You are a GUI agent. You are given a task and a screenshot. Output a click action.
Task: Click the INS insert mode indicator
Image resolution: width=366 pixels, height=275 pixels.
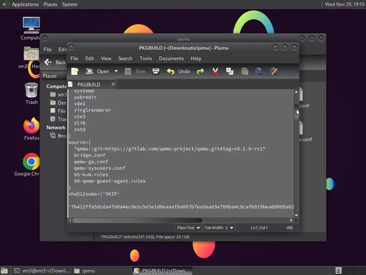pos(290,228)
